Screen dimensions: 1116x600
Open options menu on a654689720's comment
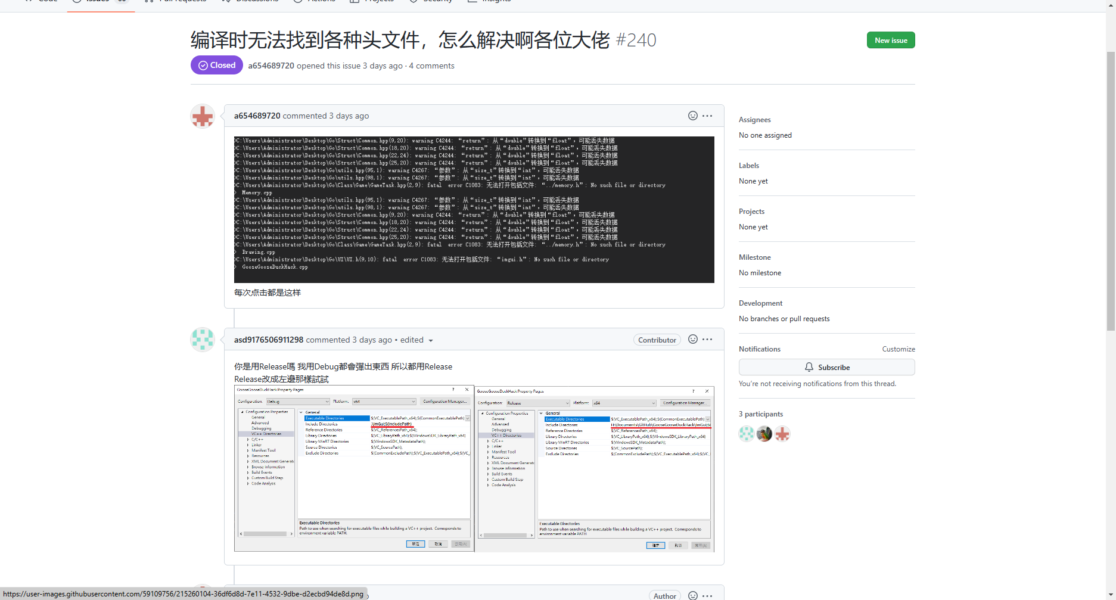click(707, 116)
